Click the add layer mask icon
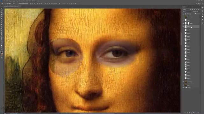The width and height of the screenshot is (204, 114). [189, 113]
